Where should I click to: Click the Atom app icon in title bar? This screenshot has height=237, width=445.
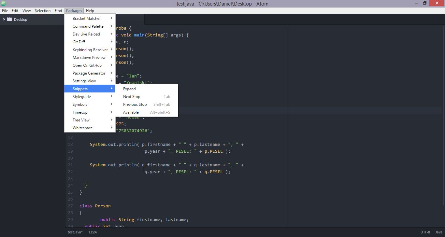click(3, 4)
